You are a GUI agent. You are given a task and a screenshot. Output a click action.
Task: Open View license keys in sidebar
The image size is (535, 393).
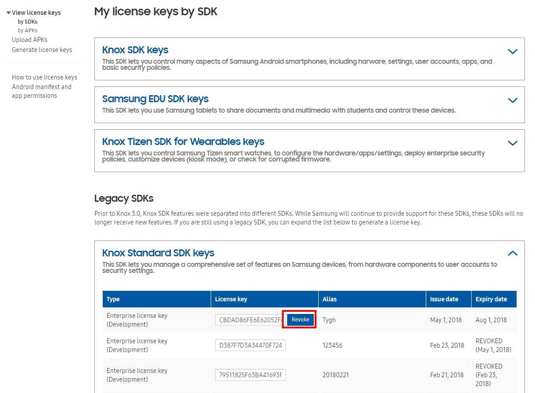click(36, 13)
